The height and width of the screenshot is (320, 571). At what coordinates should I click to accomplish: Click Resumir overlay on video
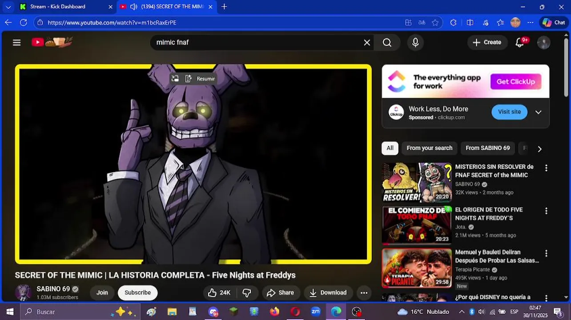pos(200,79)
